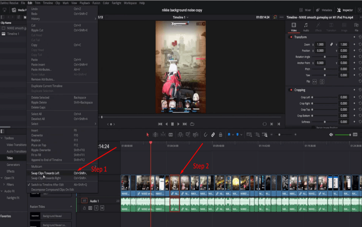Click the Replace Clip timeline toolbar icon
The image size is (362, 227).
click(195, 135)
